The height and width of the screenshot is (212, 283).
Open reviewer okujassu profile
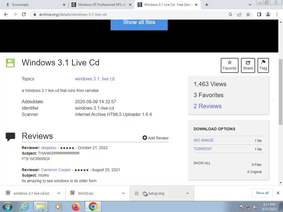pyautogui.click(x=49, y=148)
